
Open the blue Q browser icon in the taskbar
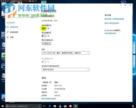coord(60,106)
